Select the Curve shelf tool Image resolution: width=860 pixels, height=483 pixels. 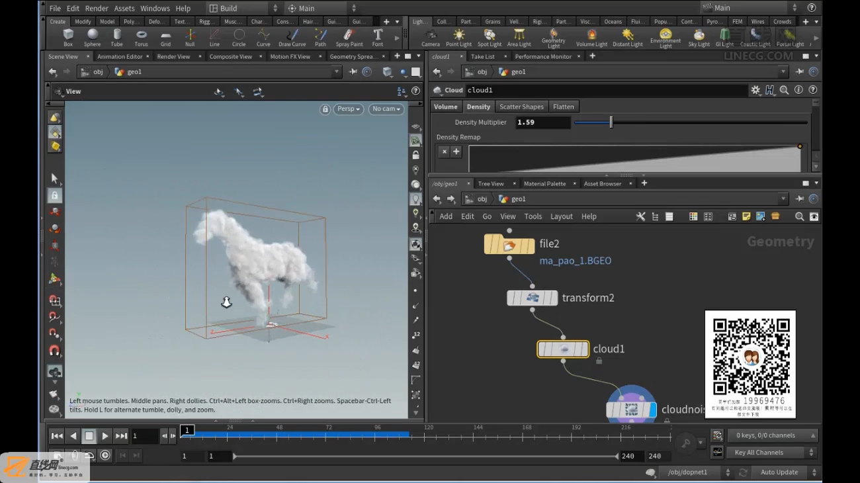click(x=263, y=38)
